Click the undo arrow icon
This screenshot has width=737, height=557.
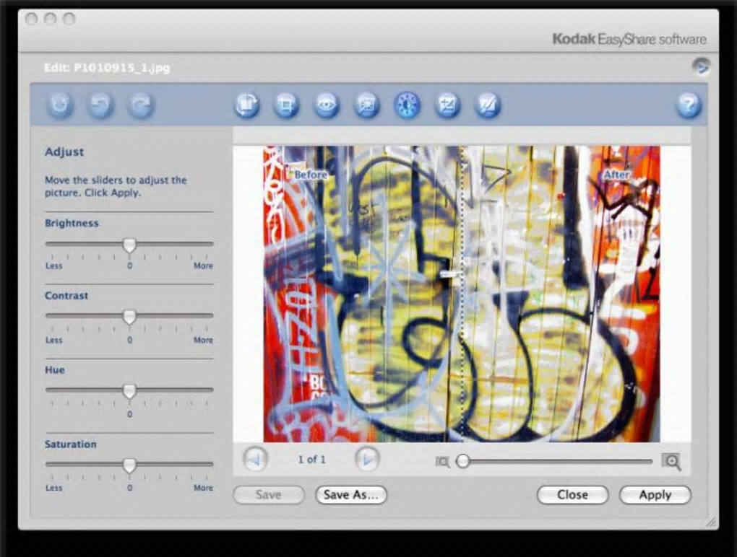100,104
